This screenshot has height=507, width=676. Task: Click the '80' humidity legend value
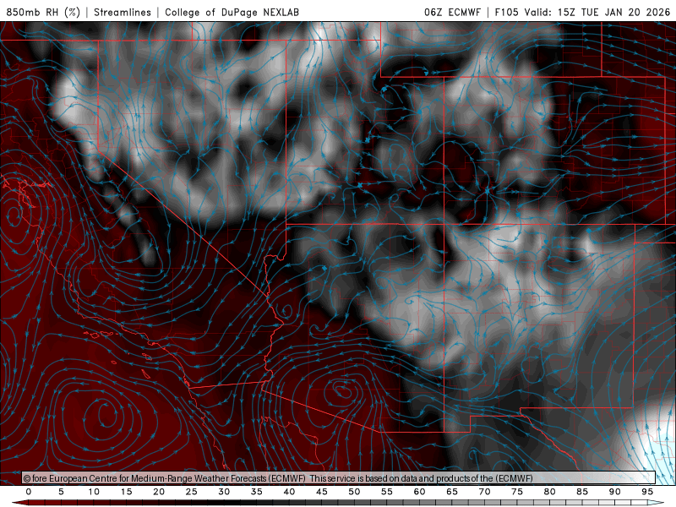pos(550,492)
